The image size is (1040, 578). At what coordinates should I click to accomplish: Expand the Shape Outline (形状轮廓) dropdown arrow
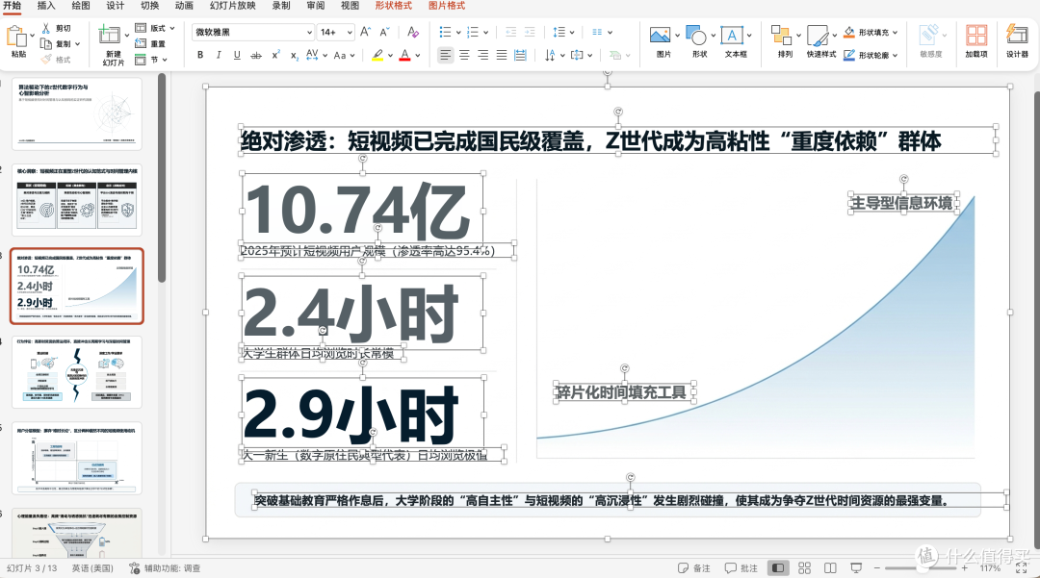pyautogui.click(x=895, y=56)
